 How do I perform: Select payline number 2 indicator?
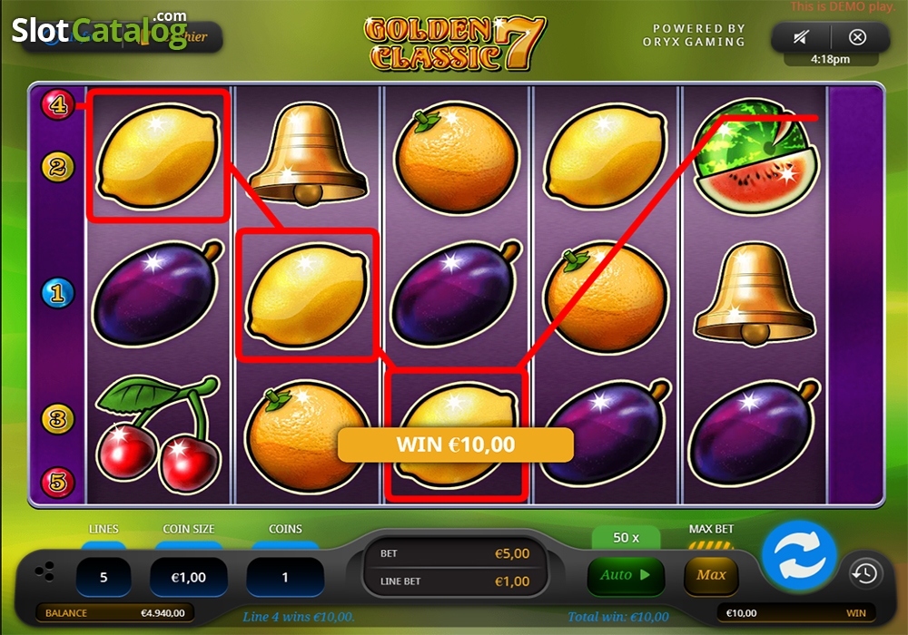click(x=57, y=167)
